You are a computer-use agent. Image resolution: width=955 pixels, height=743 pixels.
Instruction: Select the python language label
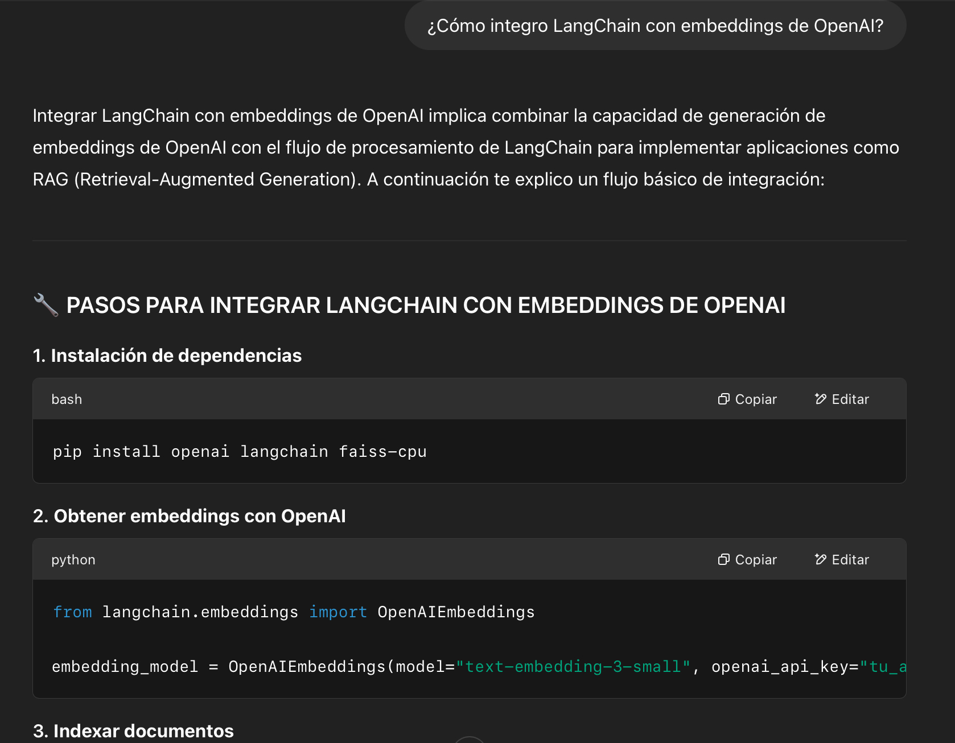tap(73, 559)
